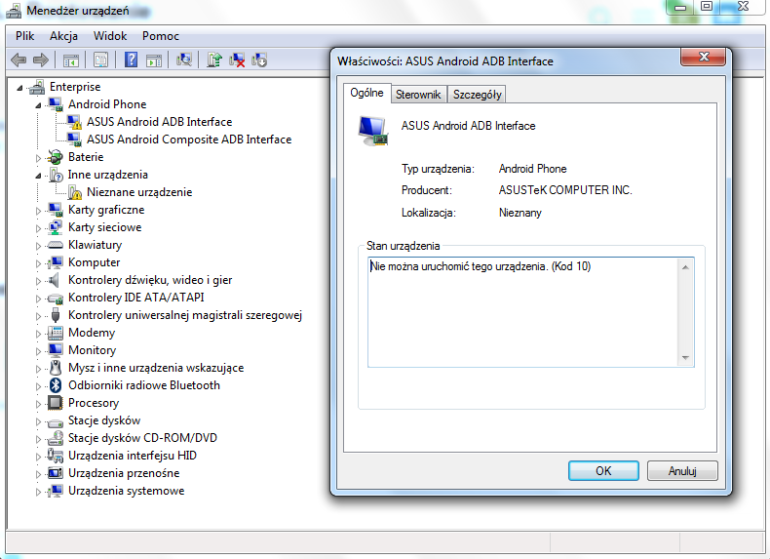770x559 pixels.
Task: Collapse the Android Phone category
Action: tap(40, 104)
